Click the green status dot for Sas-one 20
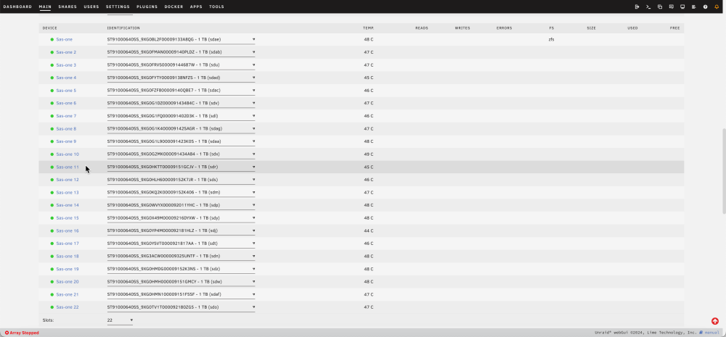 (52, 282)
